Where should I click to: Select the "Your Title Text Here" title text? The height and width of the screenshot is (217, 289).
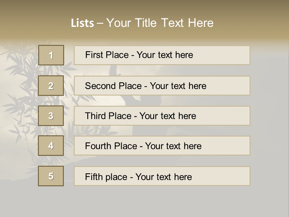point(160,23)
